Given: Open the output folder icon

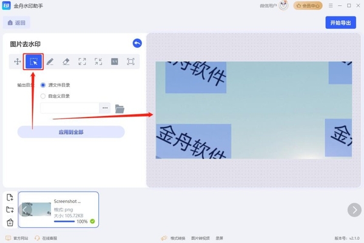Looking at the screenshot, I should click(x=120, y=109).
